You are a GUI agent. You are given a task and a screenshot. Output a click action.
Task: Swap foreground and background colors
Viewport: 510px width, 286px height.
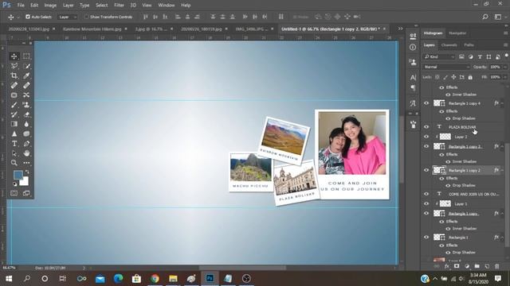[x=27, y=172]
